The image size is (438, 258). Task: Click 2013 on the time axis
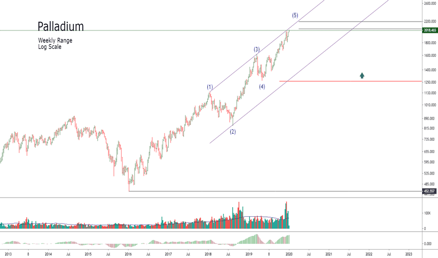coord(8,254)
